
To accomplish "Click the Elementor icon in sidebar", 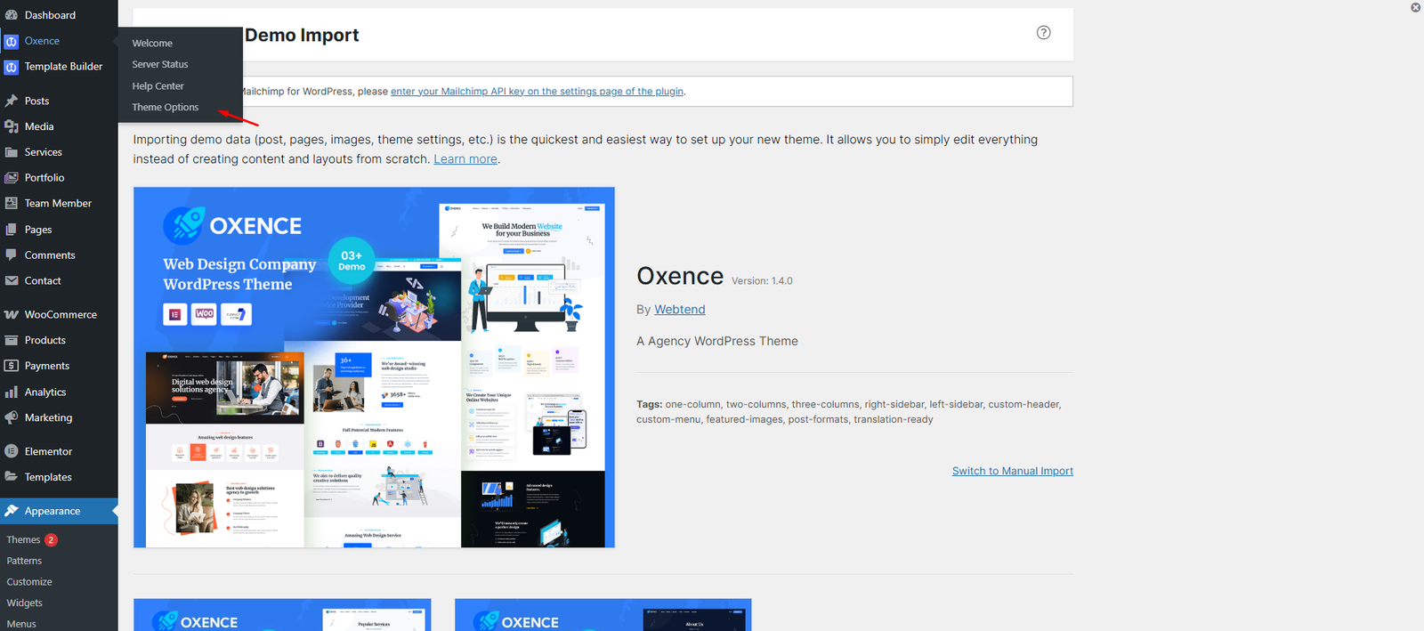I will click(x=12, y=451).
